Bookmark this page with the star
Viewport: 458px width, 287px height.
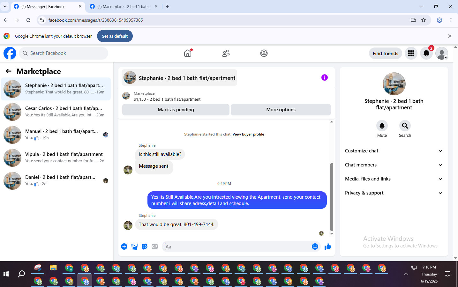(424, 20)
